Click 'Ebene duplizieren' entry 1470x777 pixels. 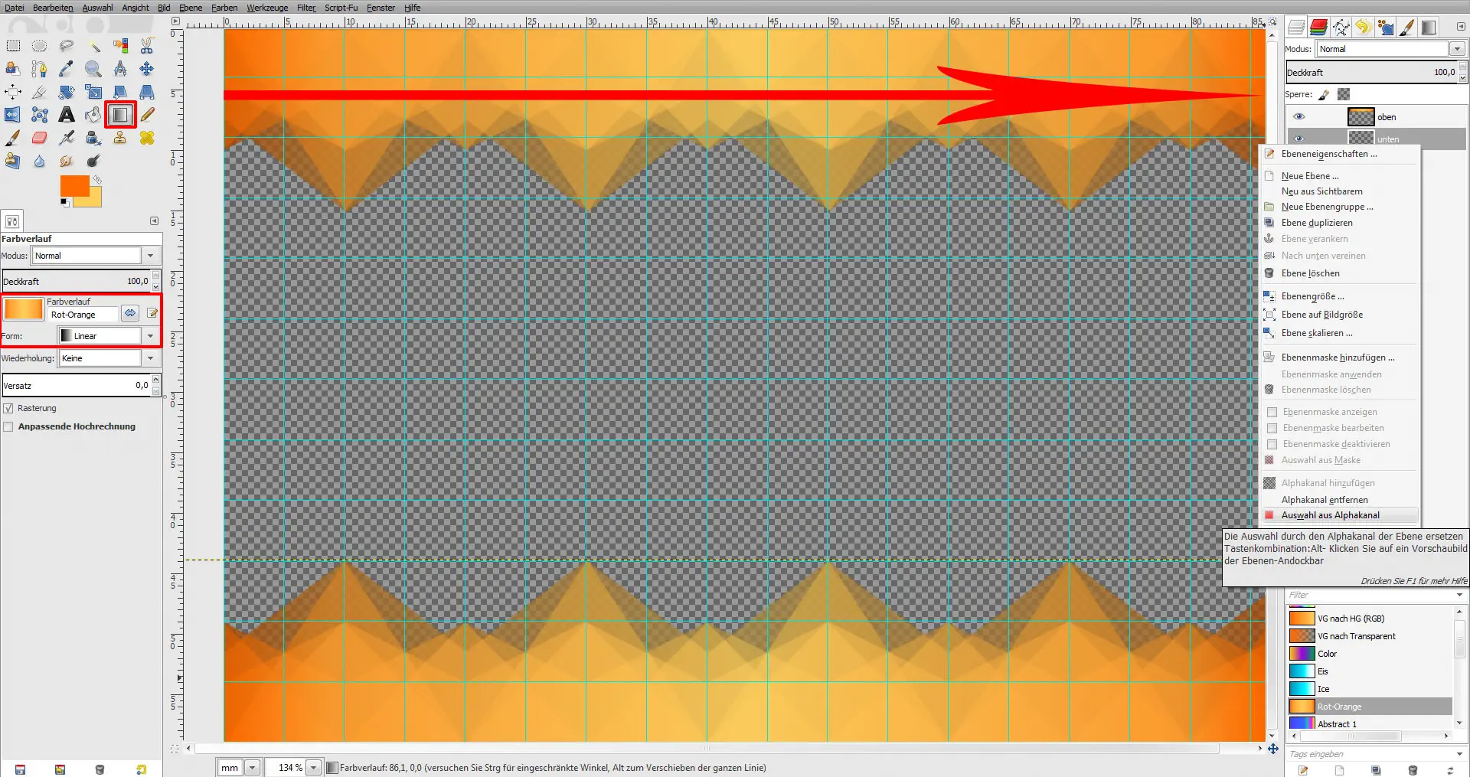[1318, 222]
